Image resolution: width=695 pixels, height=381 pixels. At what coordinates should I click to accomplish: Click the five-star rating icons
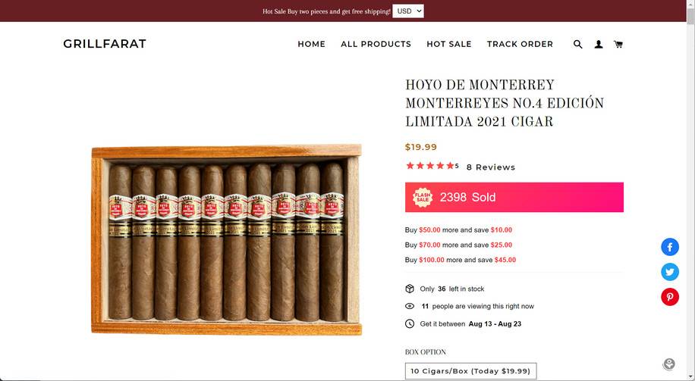pos(430,166)
